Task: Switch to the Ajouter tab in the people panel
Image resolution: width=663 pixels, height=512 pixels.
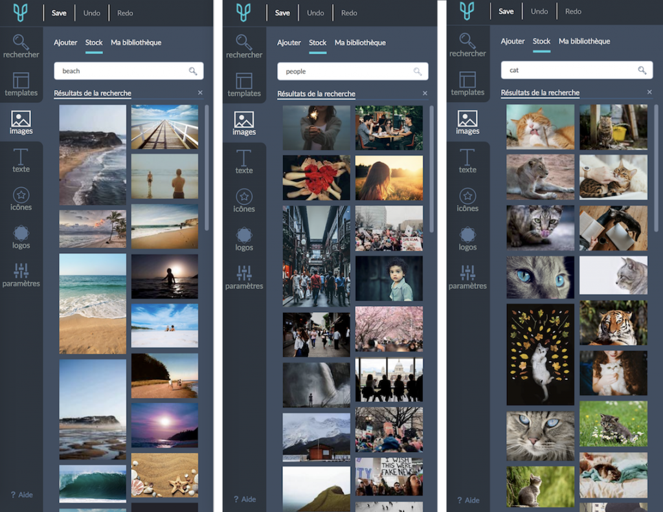Action: (x=289, y=43)
